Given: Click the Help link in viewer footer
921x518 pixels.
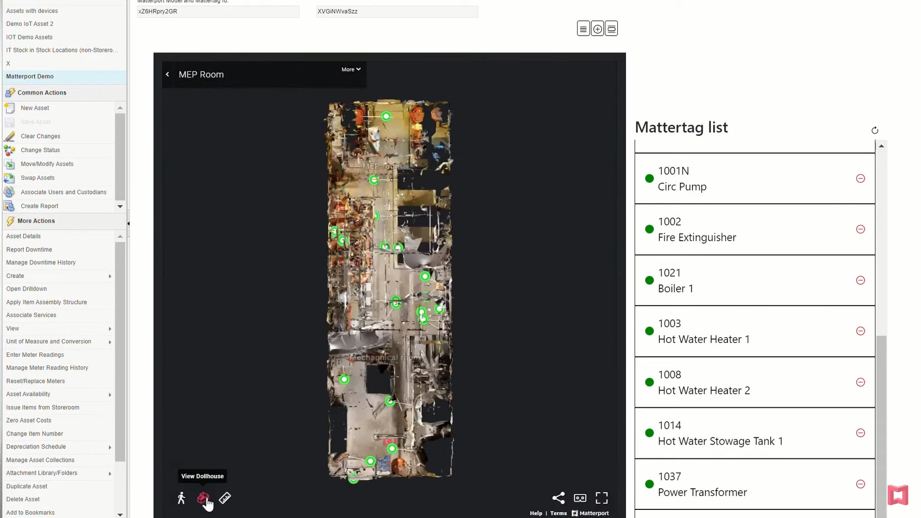Looking at the screenshot, I should 536,513.
